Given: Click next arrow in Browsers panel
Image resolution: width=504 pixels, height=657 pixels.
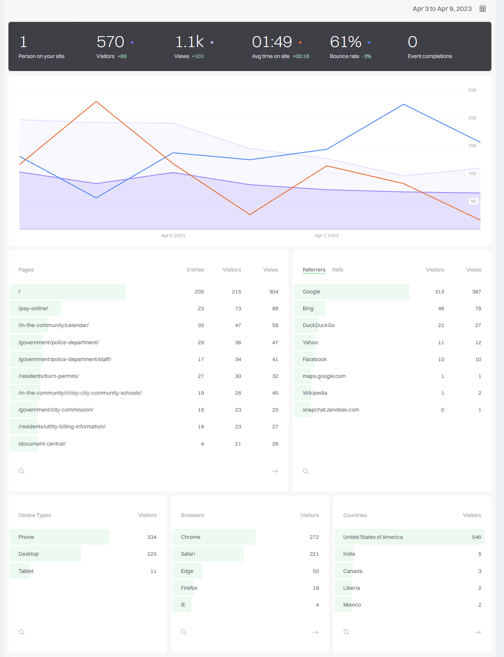Looking at the screenshot, I should coord(315,632).
